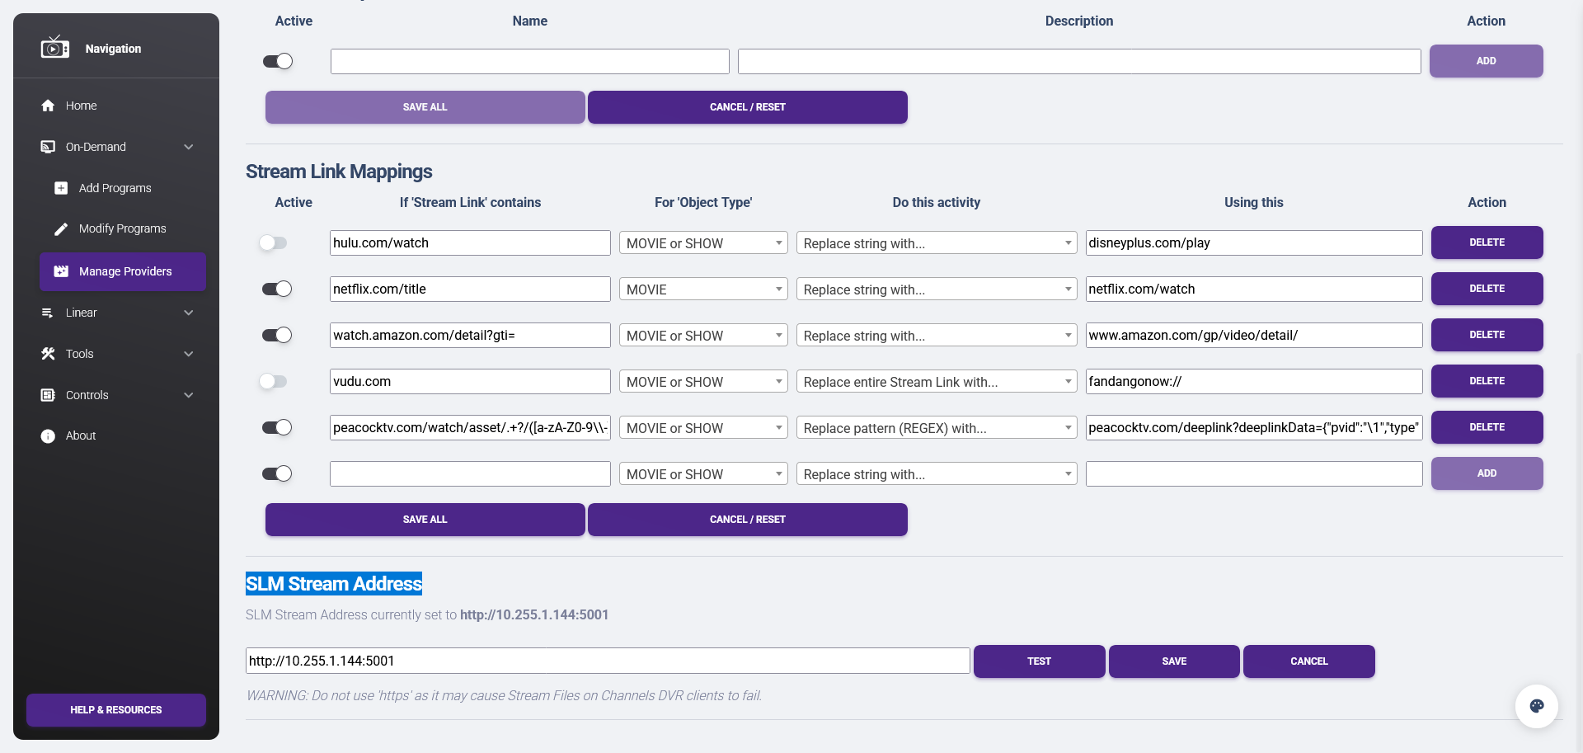Click the SLM Stream Address input field
The image size is (1583, 753).
tap(607, 661)
